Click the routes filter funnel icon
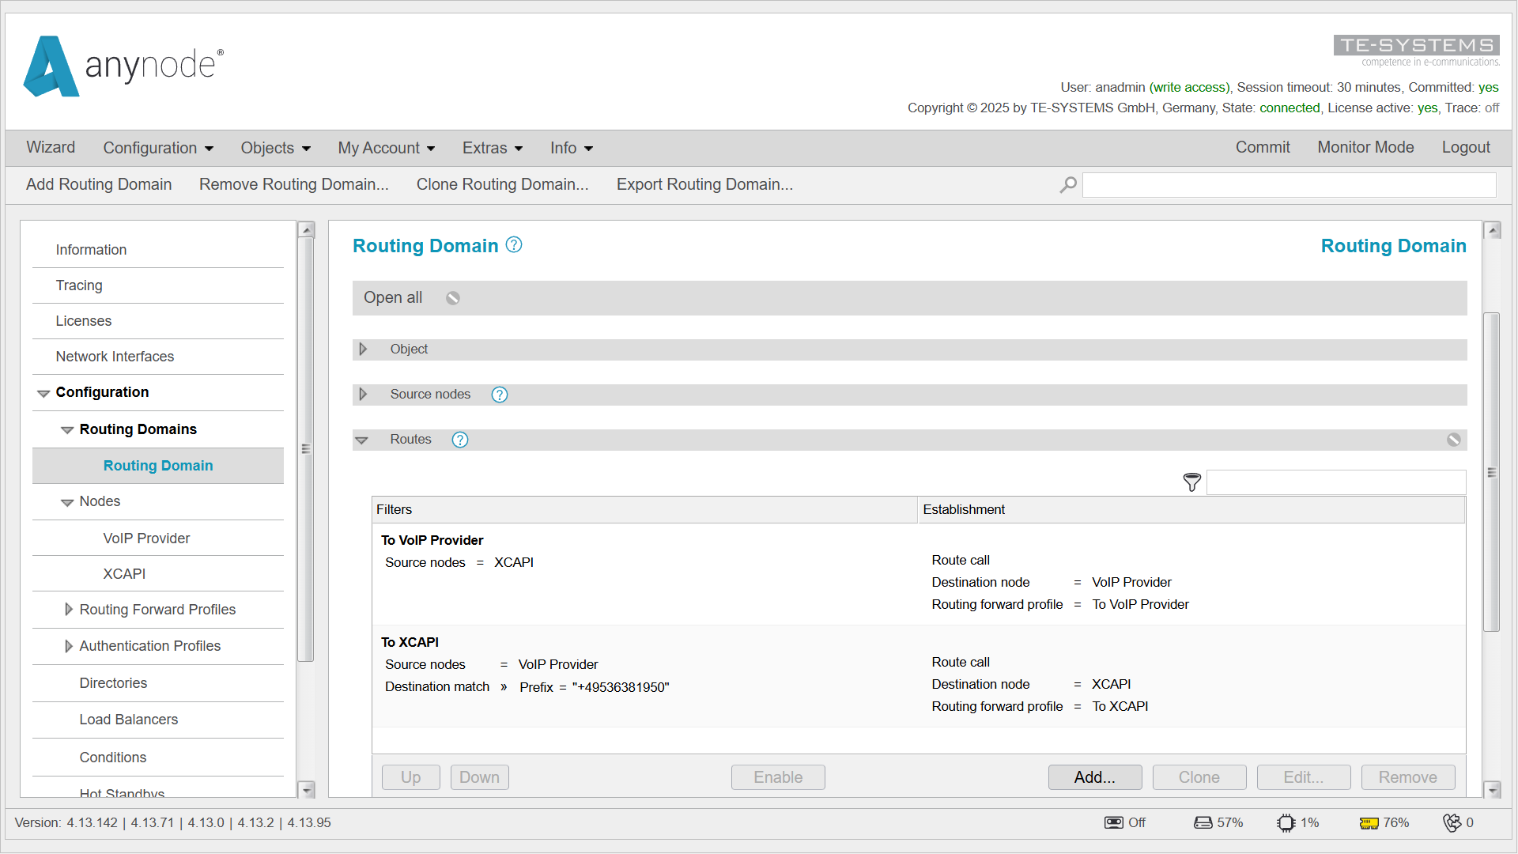 click(1191, 482)
